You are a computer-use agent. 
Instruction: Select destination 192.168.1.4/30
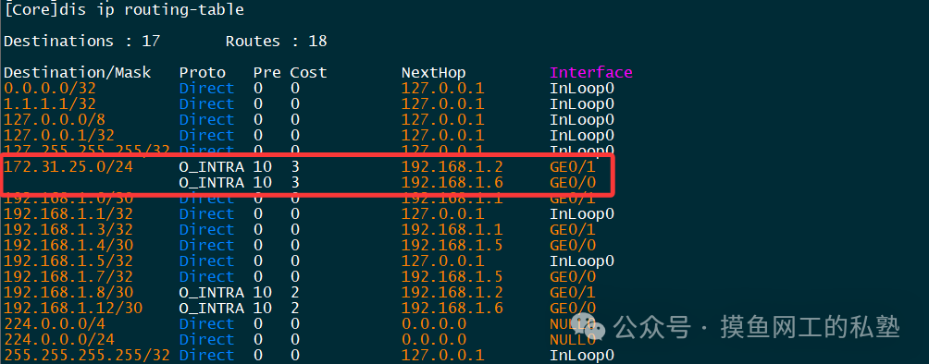pyautogui.click(x=68, y=246)
